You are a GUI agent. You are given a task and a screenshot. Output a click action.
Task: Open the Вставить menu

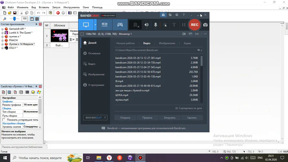point(44,7)
